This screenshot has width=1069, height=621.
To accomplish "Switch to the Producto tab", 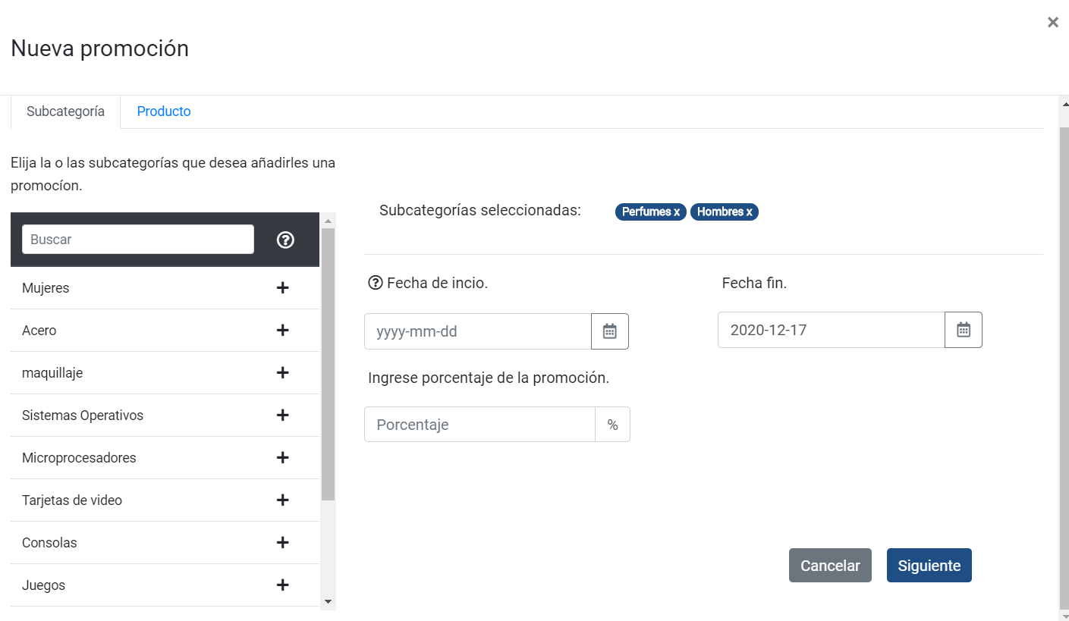I will [164, 111].
